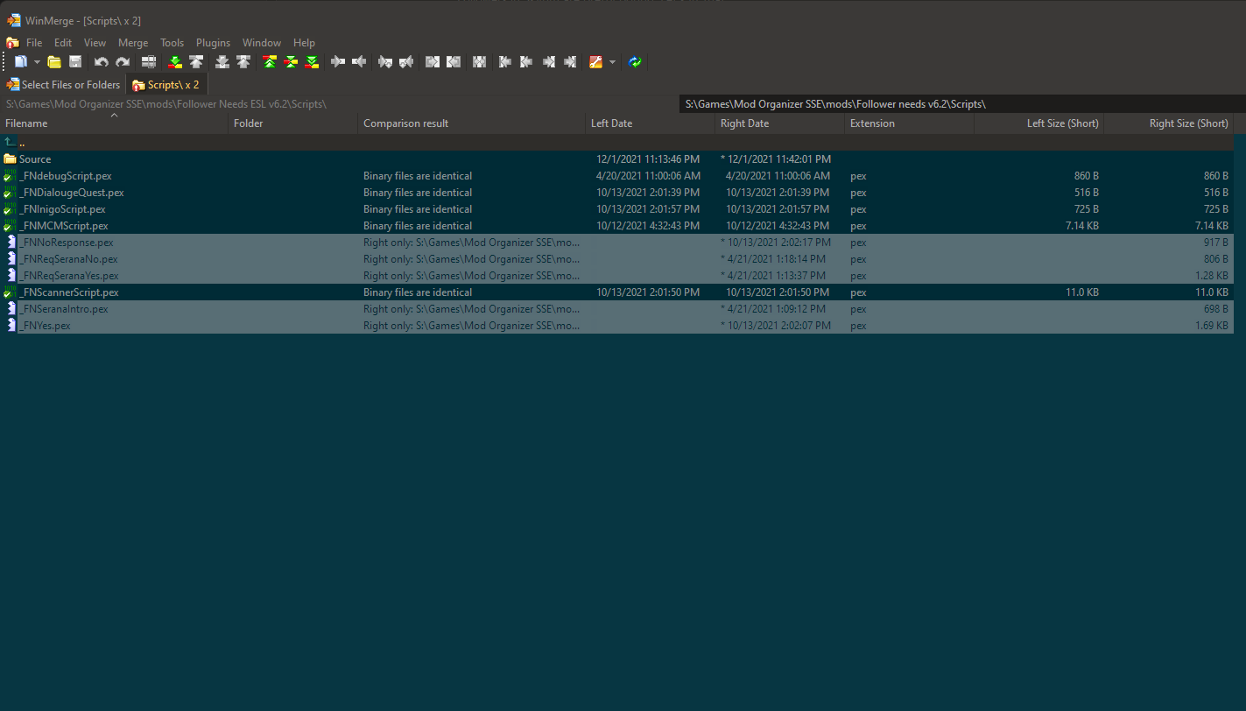
Task: Open Options wrench icon
Action: click(x=596, y=62)
